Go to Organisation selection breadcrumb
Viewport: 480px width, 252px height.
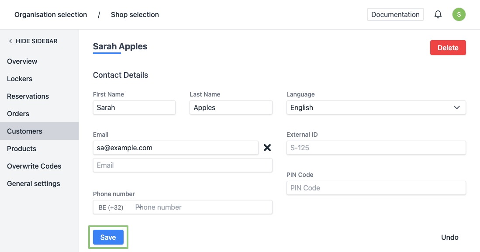pos(51,14)
